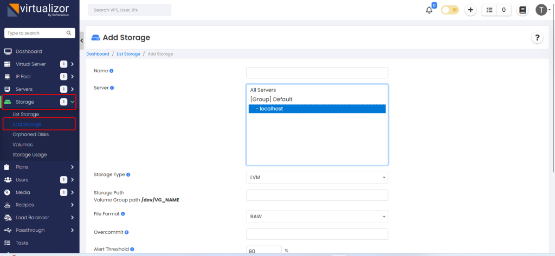Viewport: 555px width, 256px height.
Task: Click the search magnifier in sidebar
Action: [69, 33]
